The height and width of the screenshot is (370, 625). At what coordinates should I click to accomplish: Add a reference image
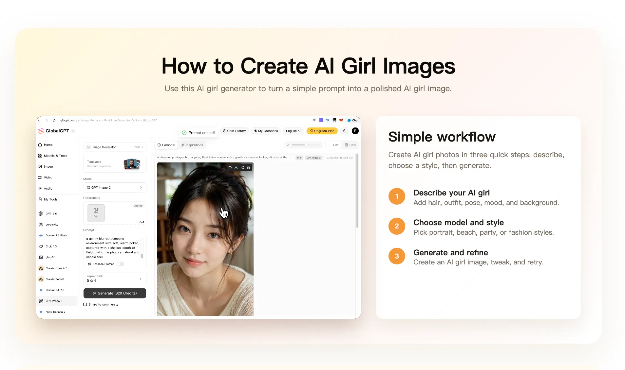96,213
